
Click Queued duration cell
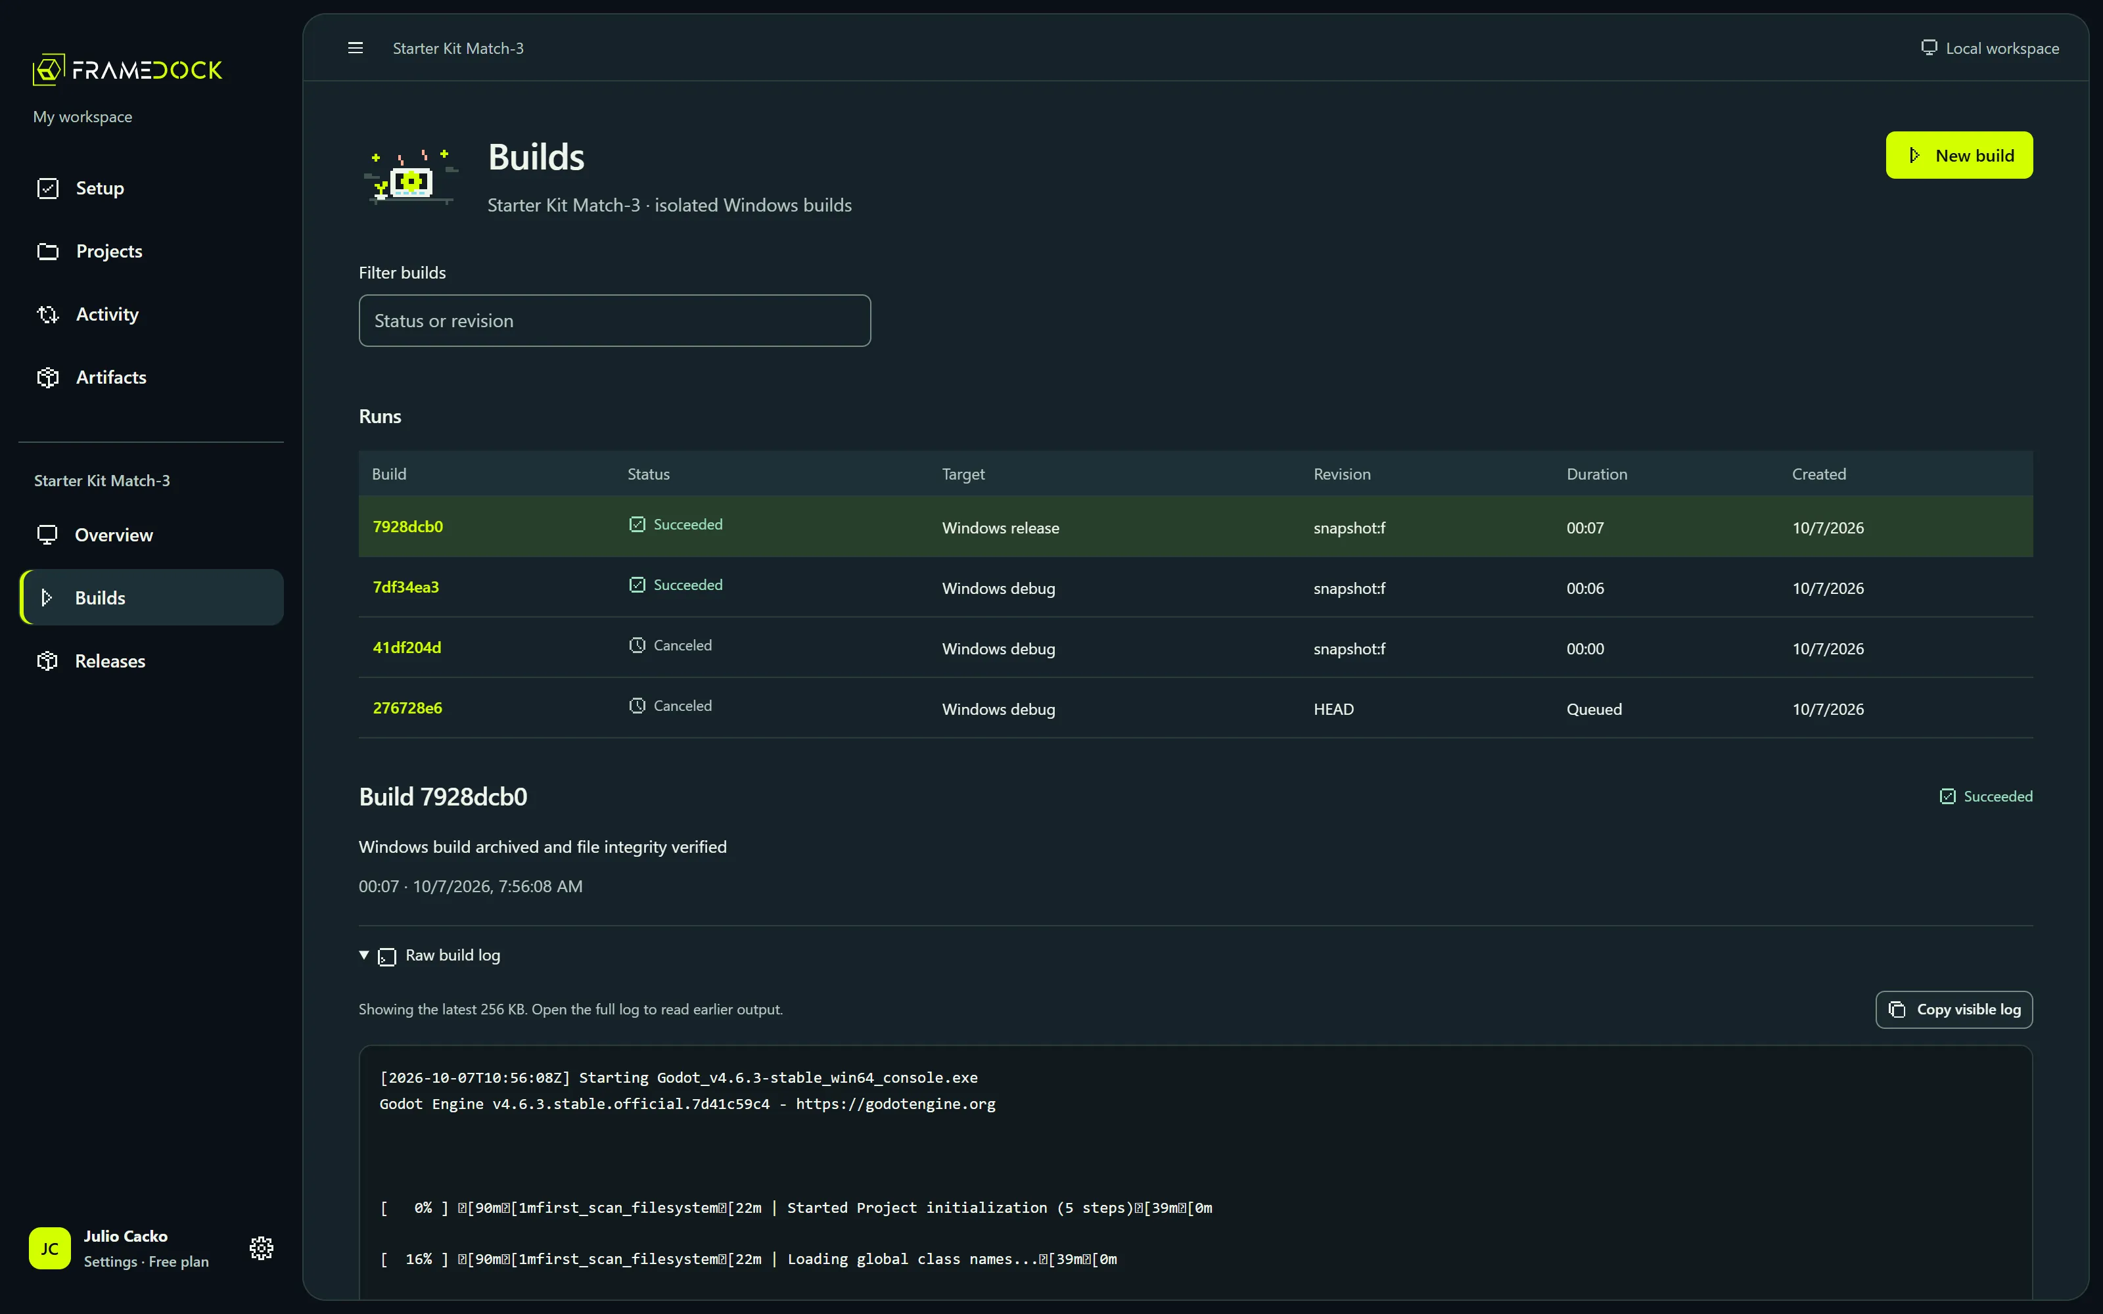click(x=1594, y=709)
